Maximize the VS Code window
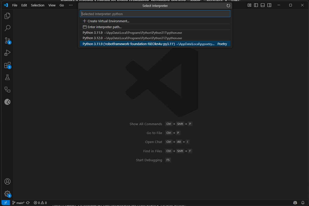Viewport: 309px width, 206px height. (x=291, y=5)
